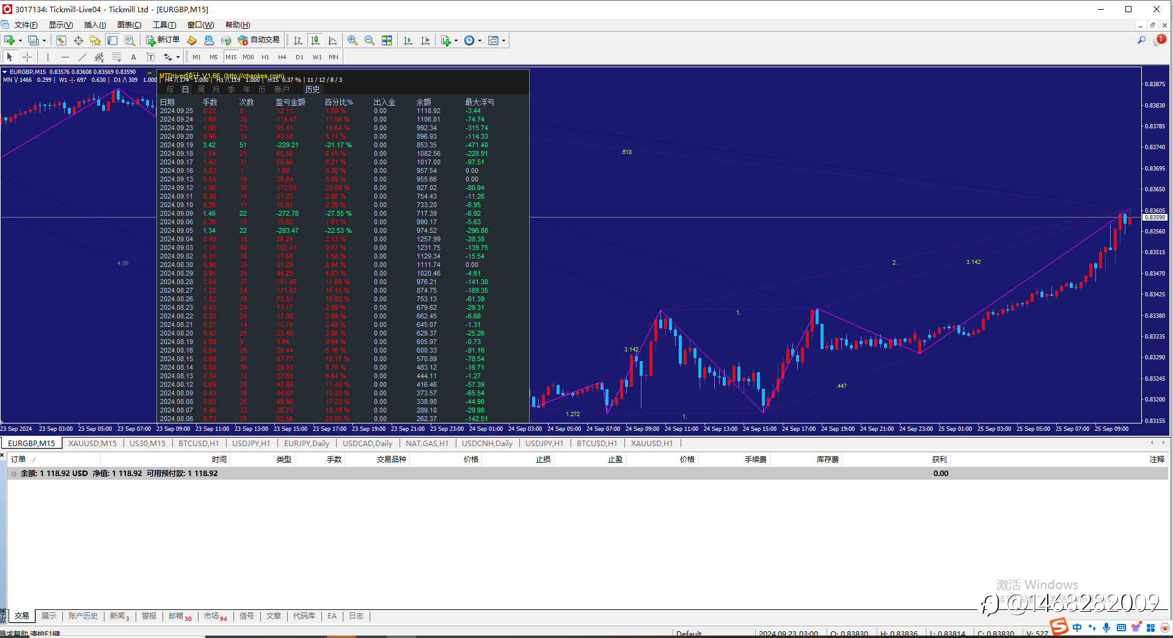Image resolution: width=1173 pixels, height=638 pixels.
Task: Click the New Chart icon
Action: (x=9, y=40)
